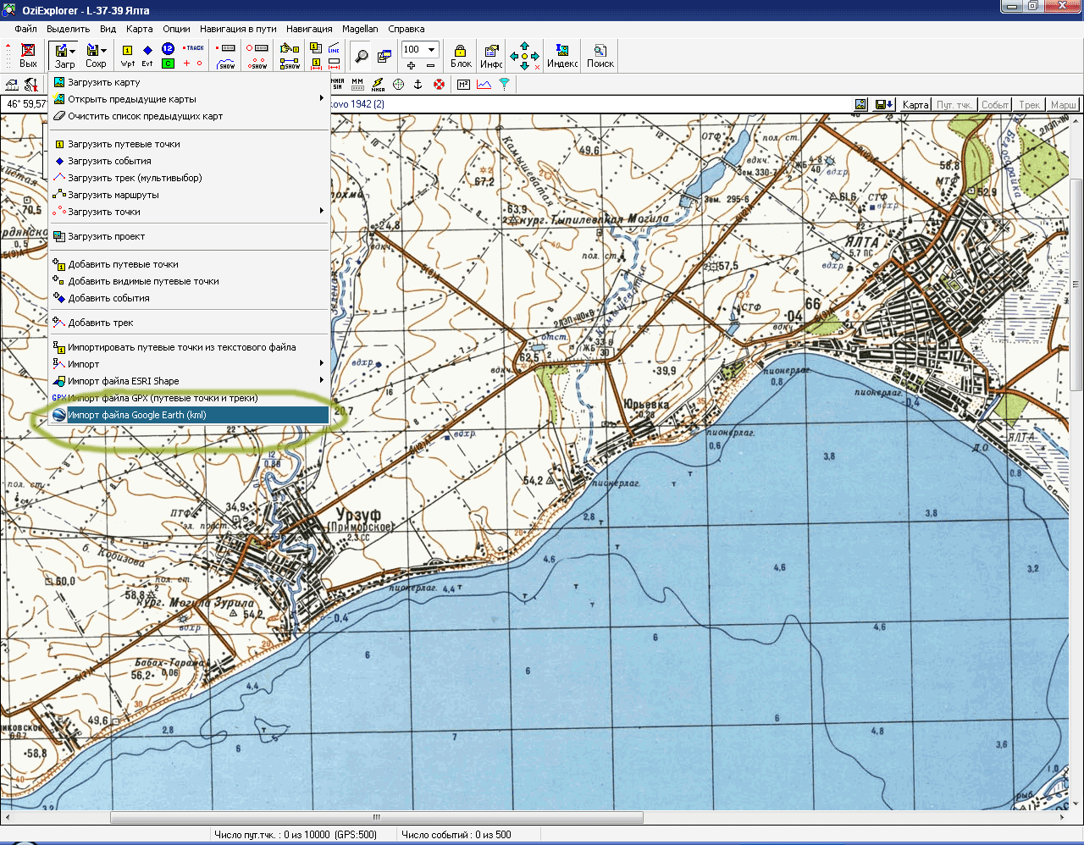Click the Блок lock icon
Screen dimensions: 1084x845
pyautogui.click(x=461, y=56)
